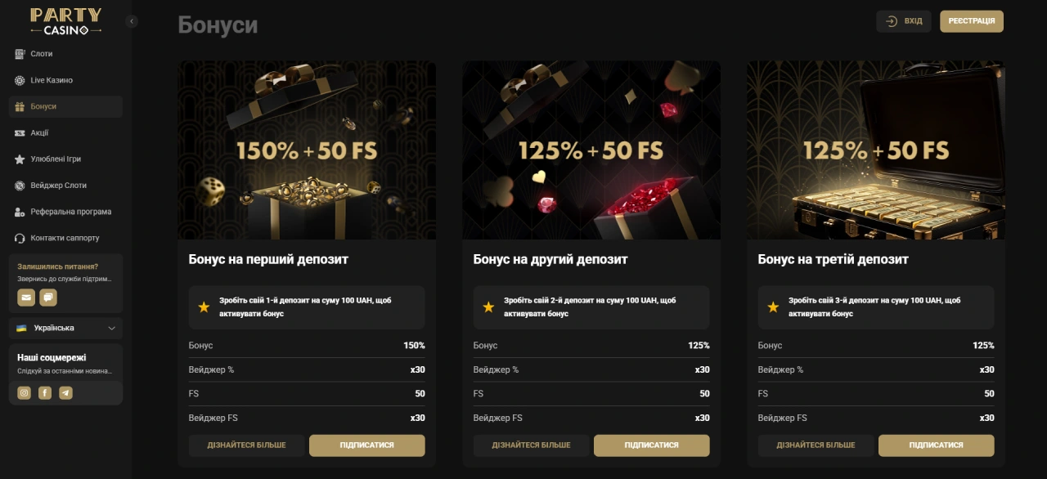
Task: Click the email support envelope icon
Action: (26, 298)
